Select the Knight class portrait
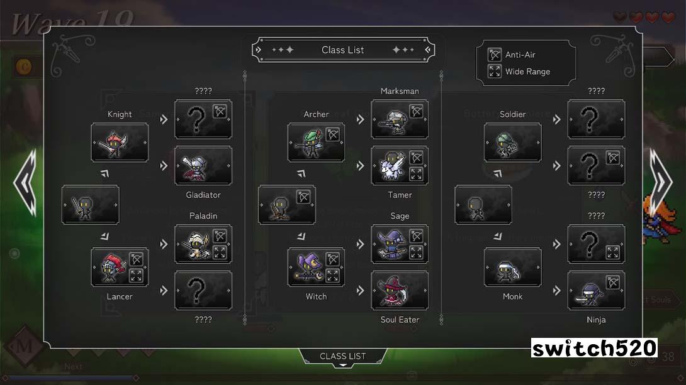 tap(120, 143)
